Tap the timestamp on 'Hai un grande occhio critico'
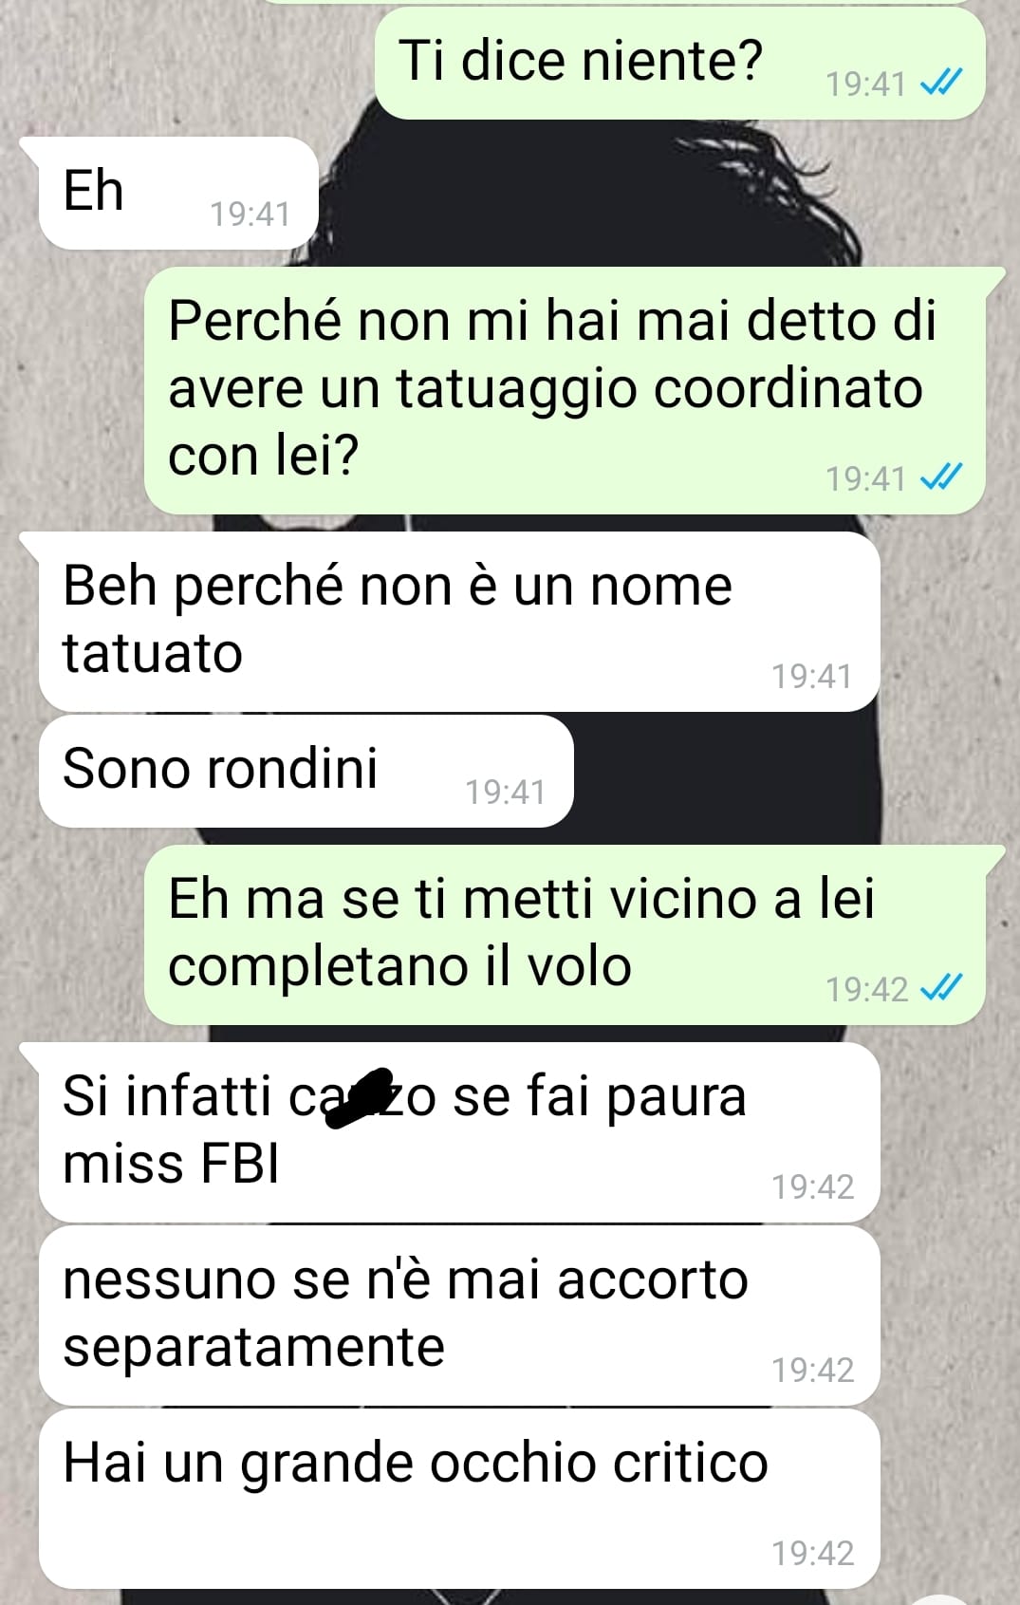This screenshot has height=1605, width=1020. pos(812,1553)
